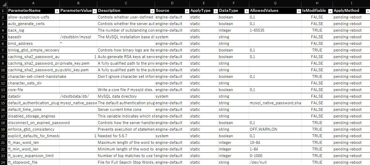Select cell 'ft_stopword_file'

(x=33, y=162)
